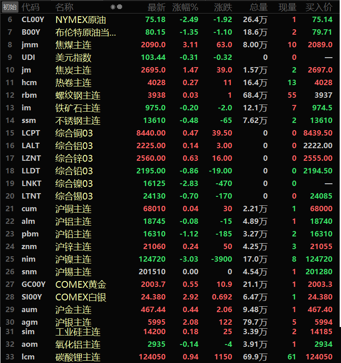Screen dimensions: 341x363
Task: Sort by the 总量 column header
Action: point(259,7)
